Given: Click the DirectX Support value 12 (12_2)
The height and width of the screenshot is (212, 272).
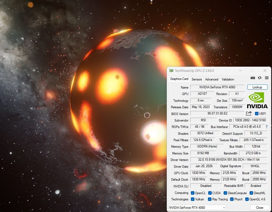Looking at the screenshot, I should point(256,133).
